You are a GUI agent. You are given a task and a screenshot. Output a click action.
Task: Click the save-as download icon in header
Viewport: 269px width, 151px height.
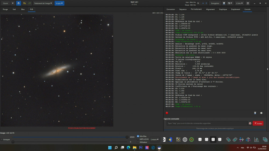pos(224,3)
